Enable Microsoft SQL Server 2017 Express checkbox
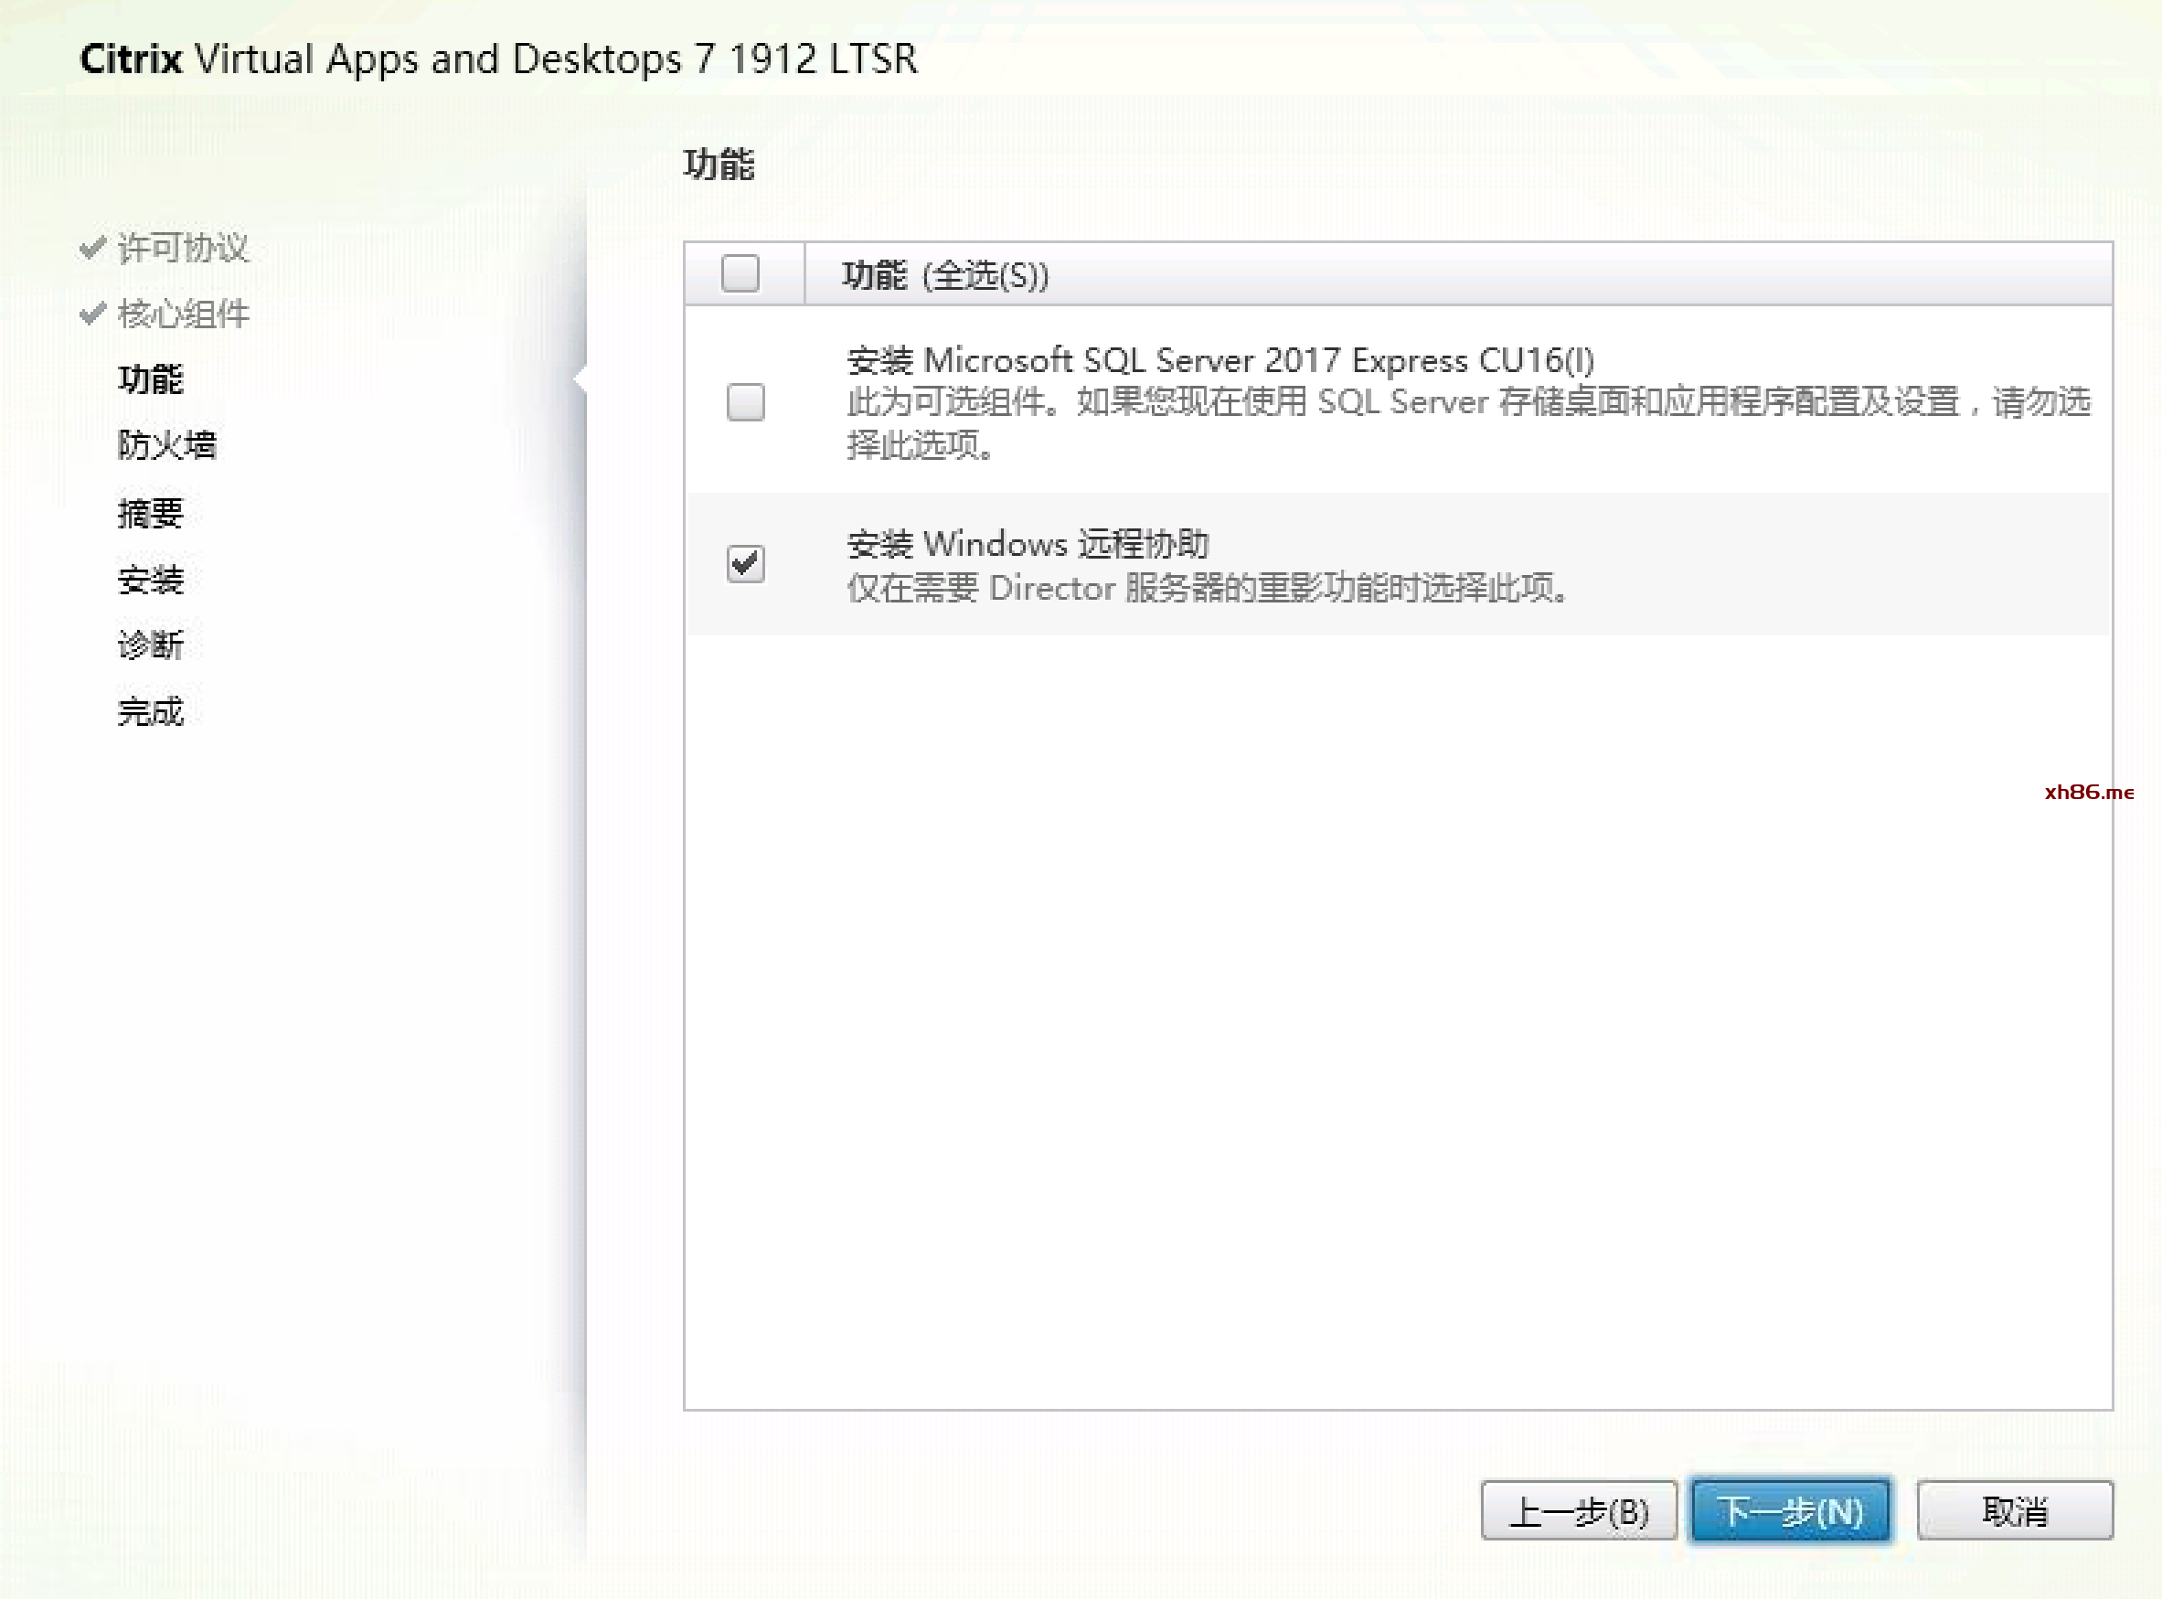 pyautogui.click(x=745, y=401)
